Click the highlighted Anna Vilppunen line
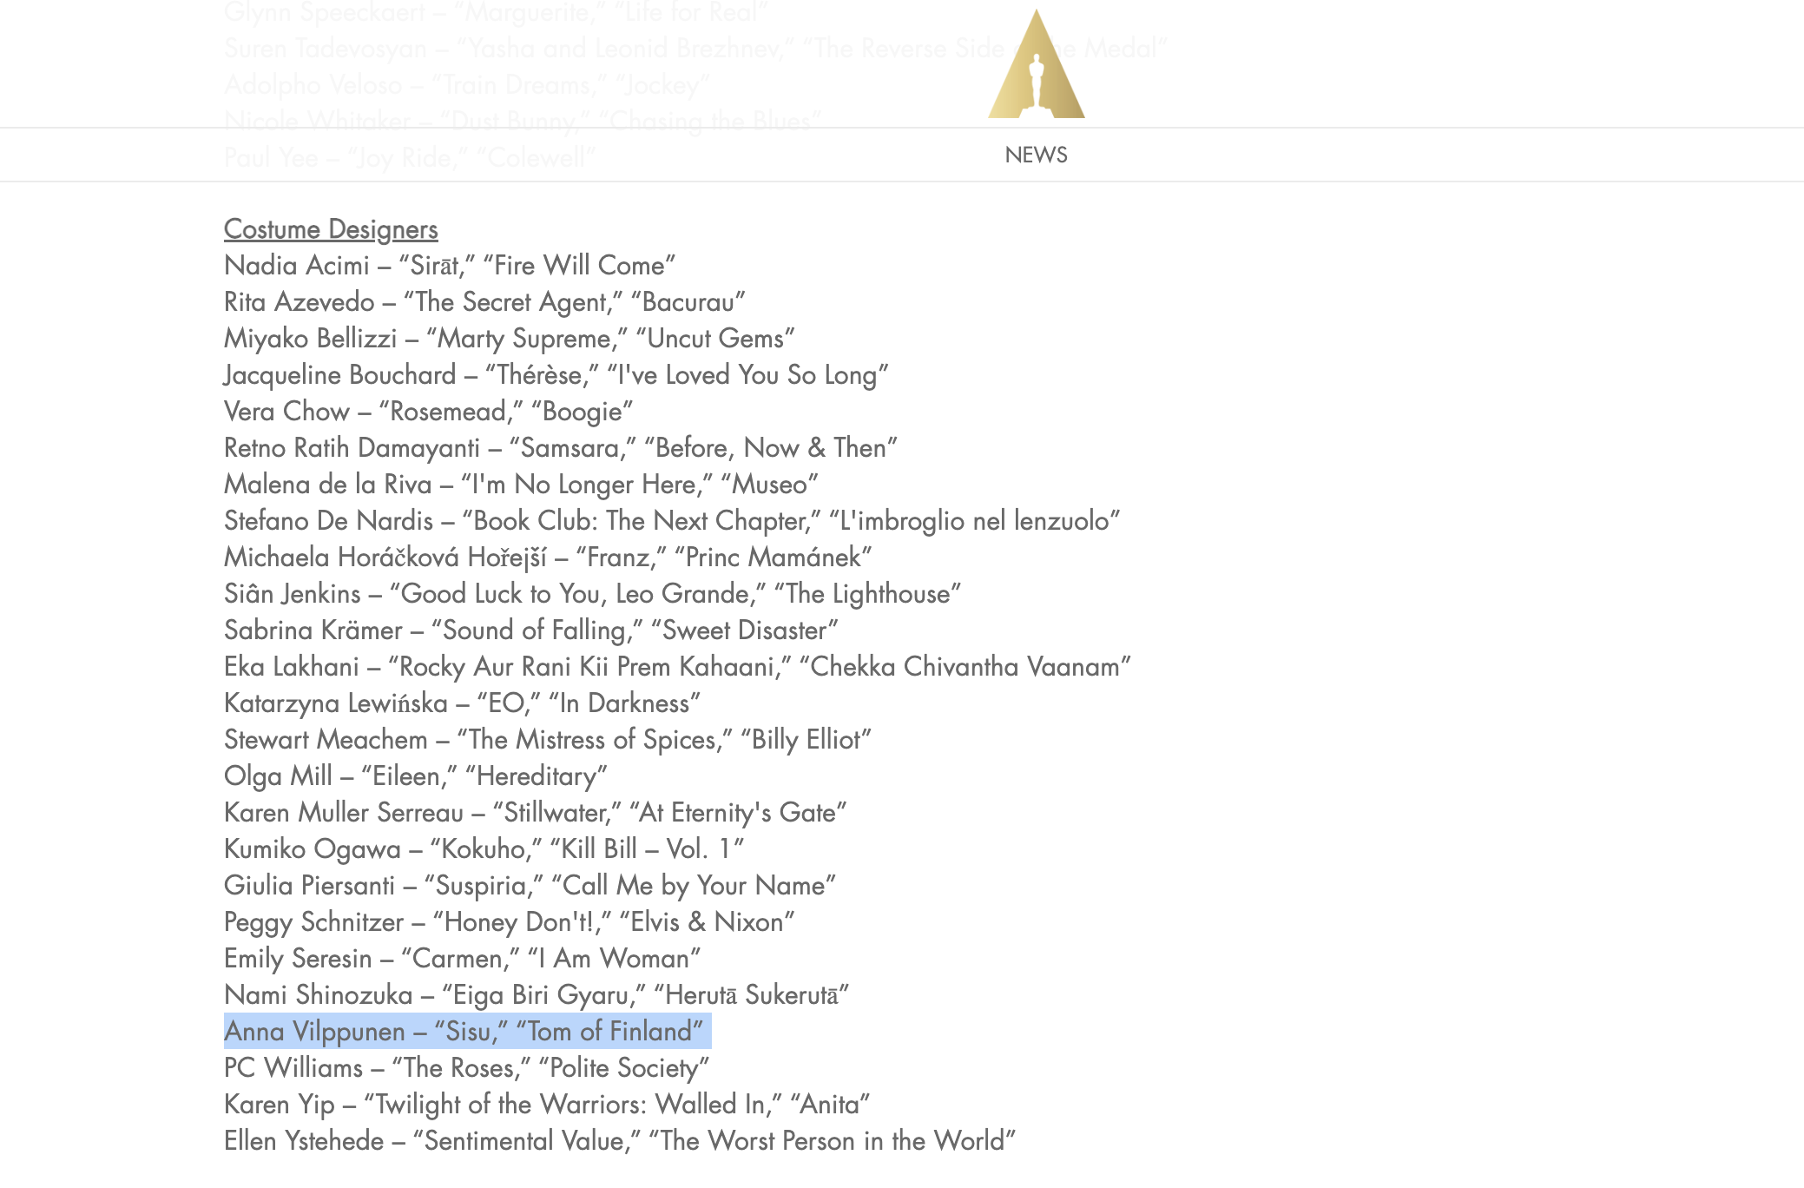Screen dimensions: 1804x1188 pyautogui.click(x=467, y=1032)
